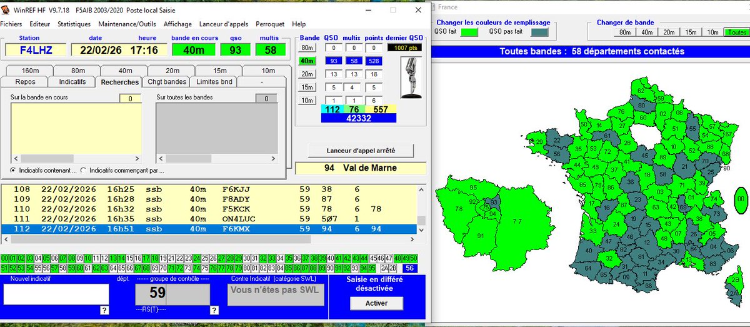Select the 160m band tab

(x=30, y=71)
